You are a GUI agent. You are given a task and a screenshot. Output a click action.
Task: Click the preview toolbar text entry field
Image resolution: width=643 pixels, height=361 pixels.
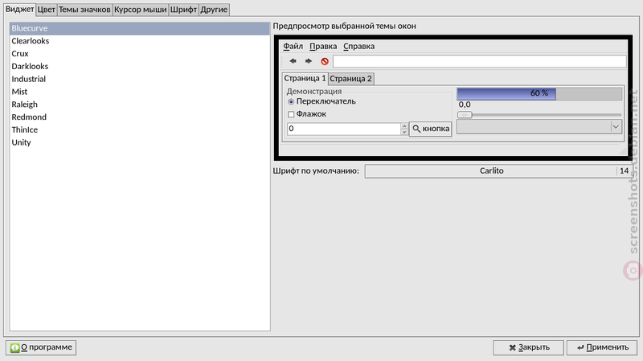tap(479, 62)
